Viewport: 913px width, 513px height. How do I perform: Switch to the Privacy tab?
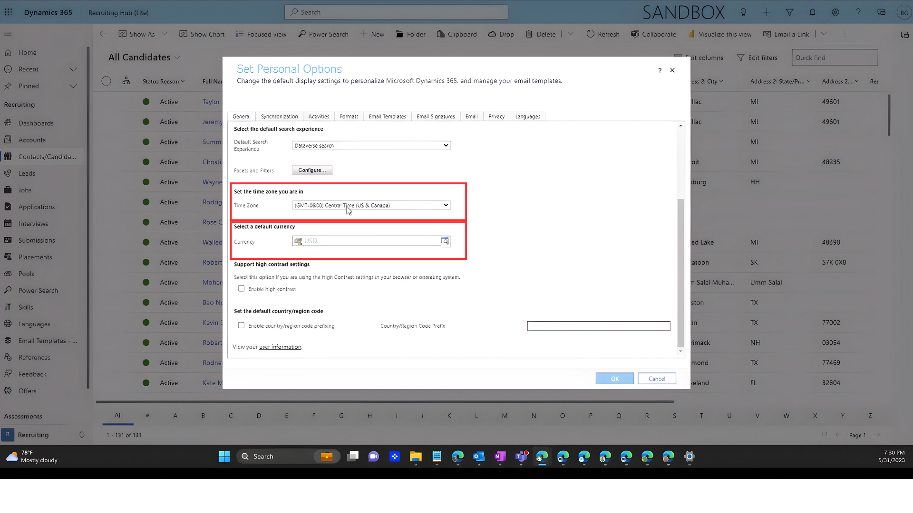(496, 116)
